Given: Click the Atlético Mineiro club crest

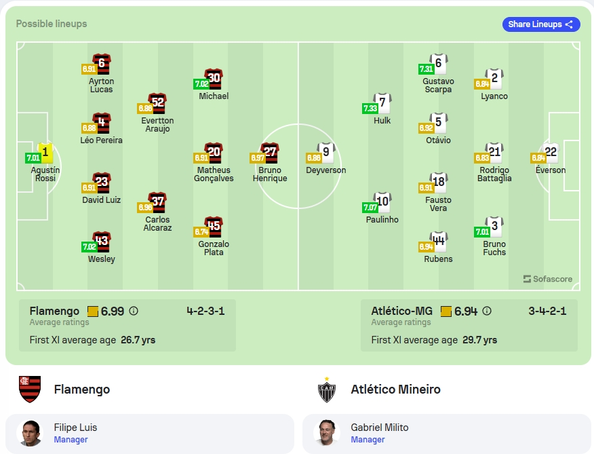Looking at the screenshot, I should coord(327,390).
